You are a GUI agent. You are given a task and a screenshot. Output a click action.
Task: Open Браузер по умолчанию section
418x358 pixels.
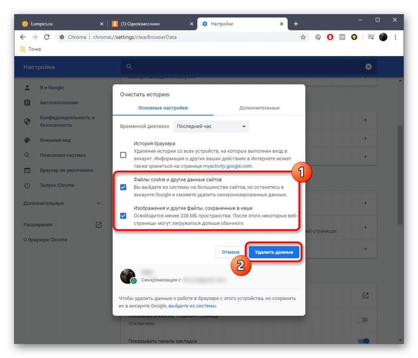pyautogui.click(x=66, y=170)
